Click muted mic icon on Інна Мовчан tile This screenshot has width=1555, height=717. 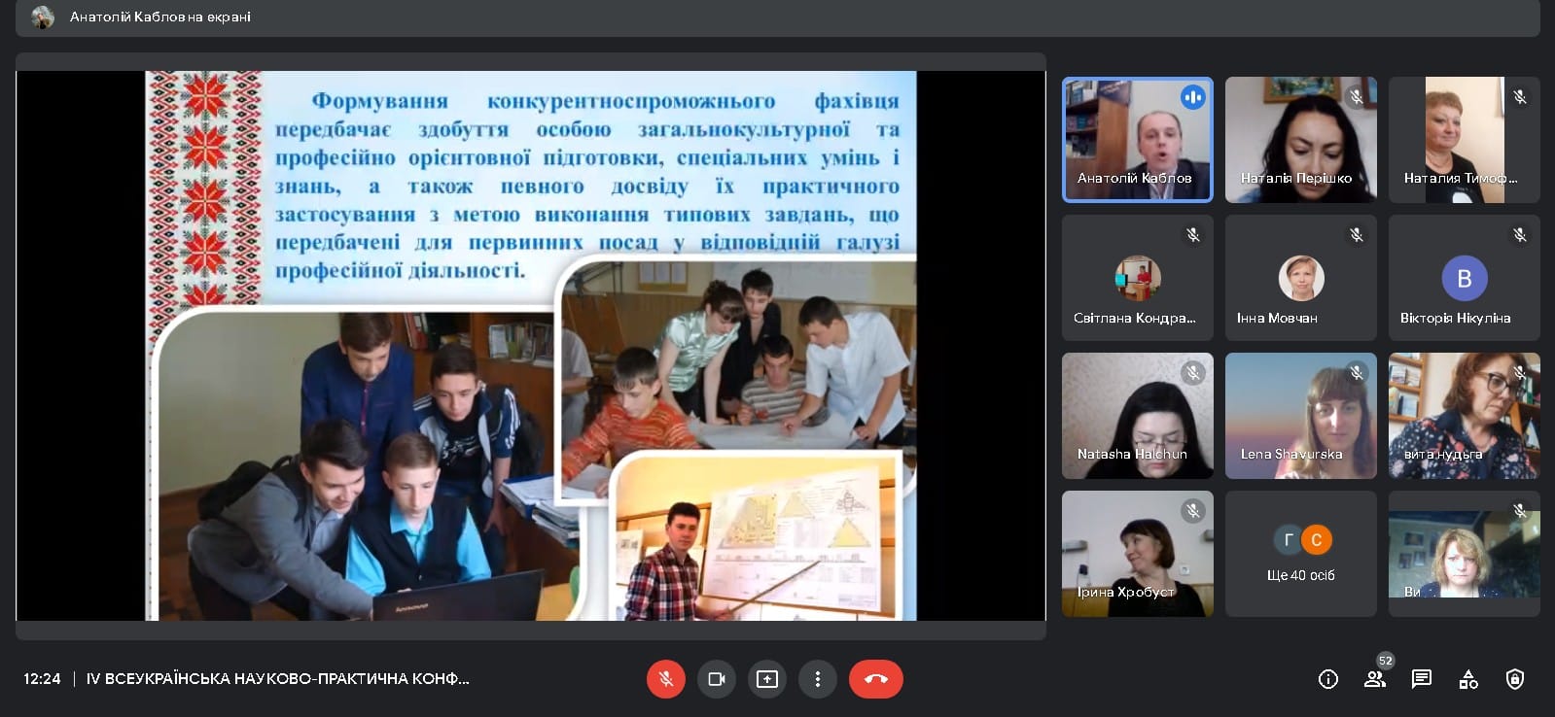pos(1357,235)
